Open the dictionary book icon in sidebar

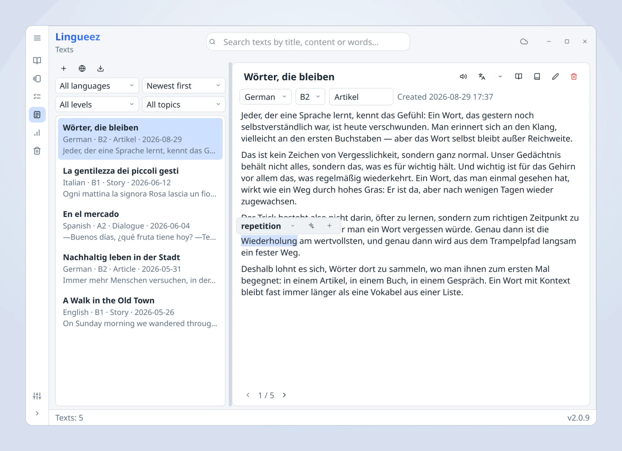point(37,60)
